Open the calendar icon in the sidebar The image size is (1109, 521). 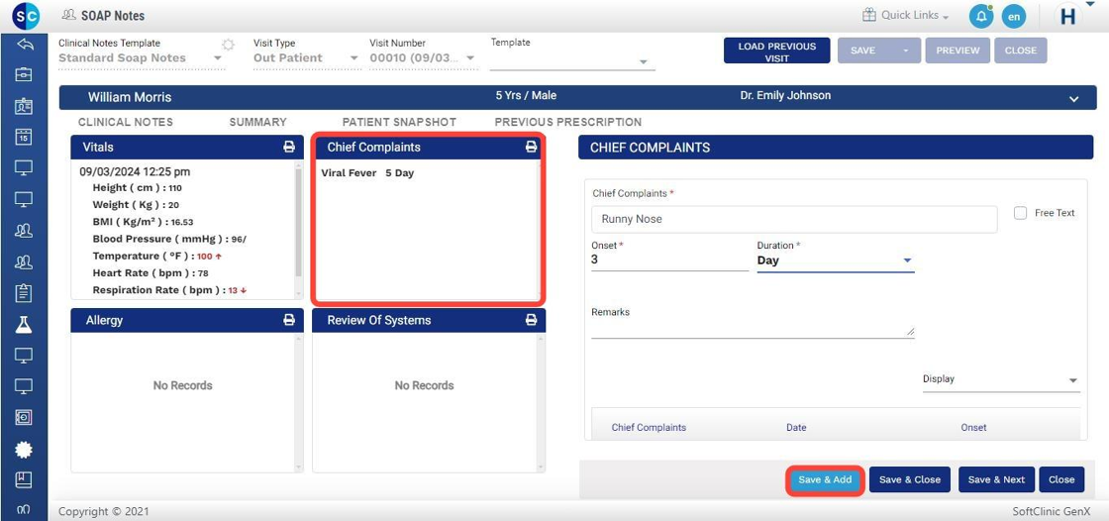pyautogui.click(x=25, y=138)
